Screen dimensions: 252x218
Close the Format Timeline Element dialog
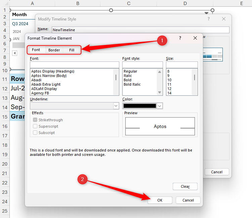[195, 38]
